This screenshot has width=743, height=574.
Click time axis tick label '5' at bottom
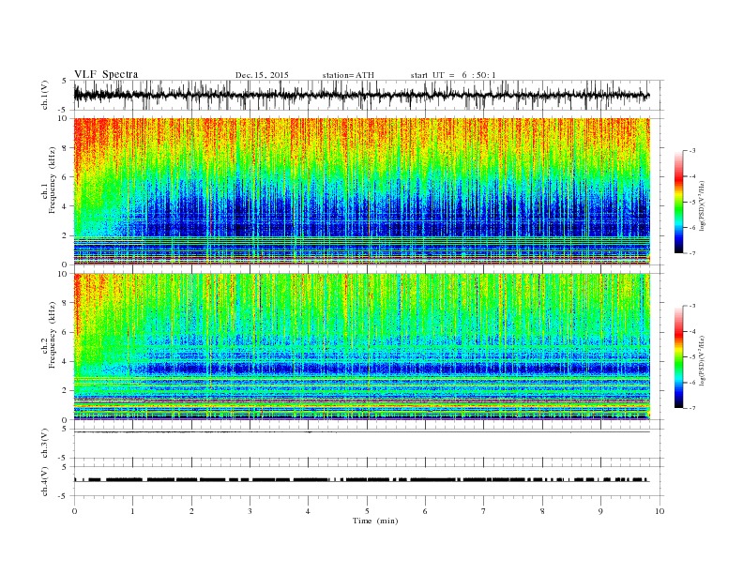[367, 511]
